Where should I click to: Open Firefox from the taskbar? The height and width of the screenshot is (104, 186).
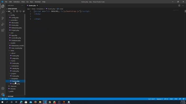[x=35, y=102]
